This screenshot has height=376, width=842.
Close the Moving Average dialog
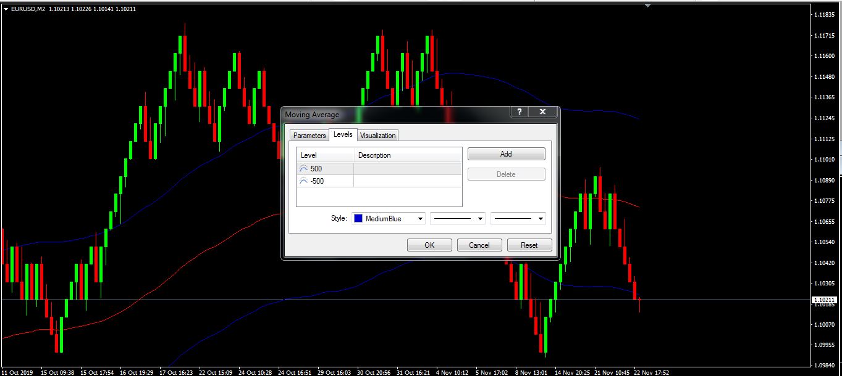point(542,112)
